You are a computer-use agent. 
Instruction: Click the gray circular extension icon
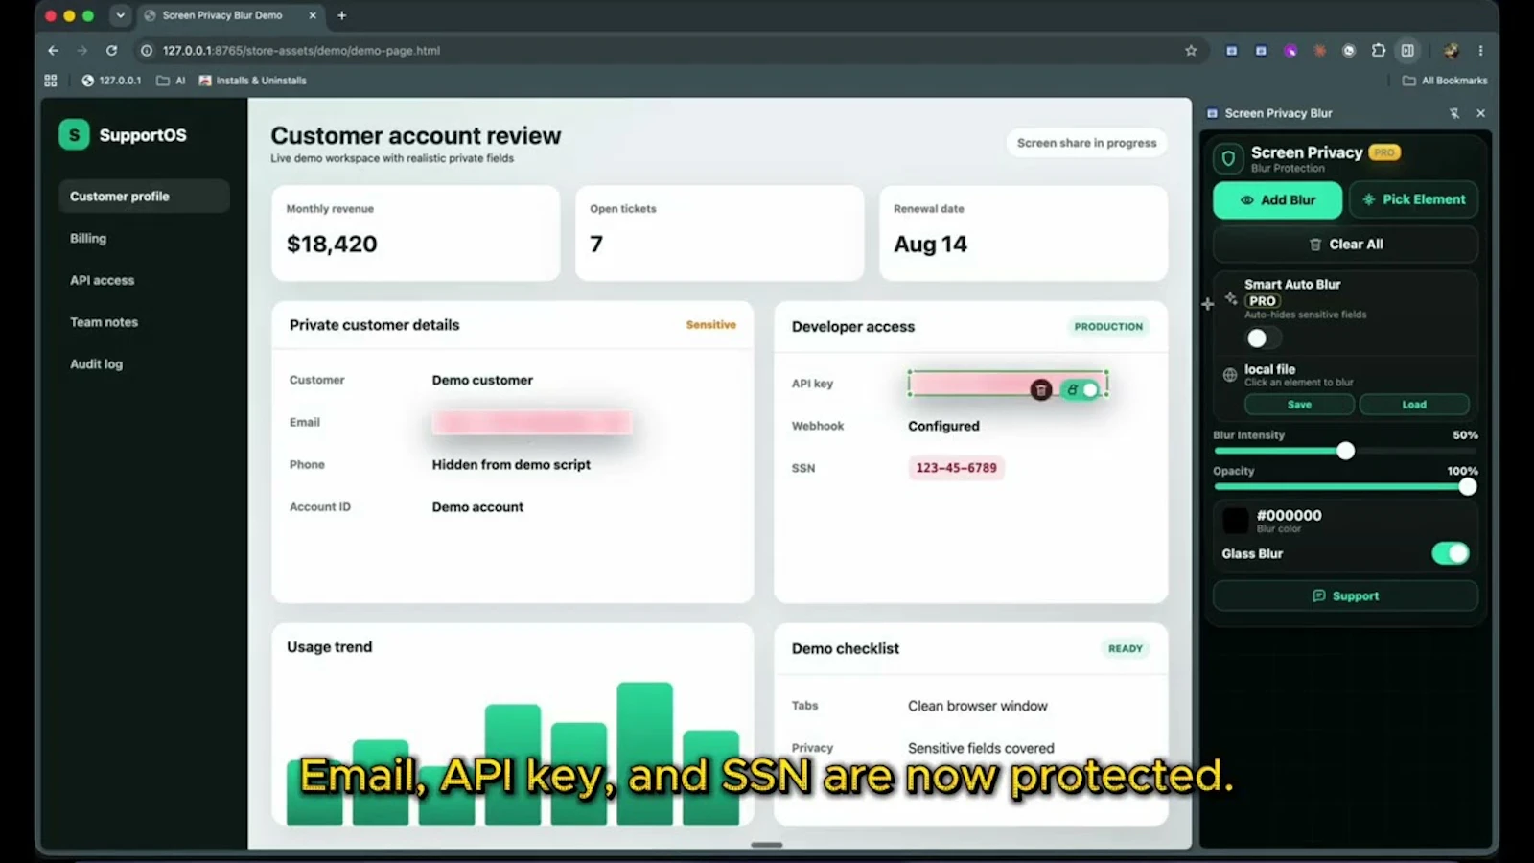coord(1349,51)
